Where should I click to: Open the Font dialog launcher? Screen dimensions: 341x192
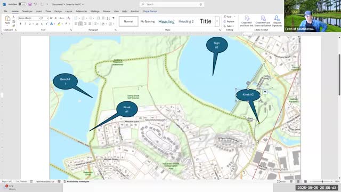click(x=71, y=30)
